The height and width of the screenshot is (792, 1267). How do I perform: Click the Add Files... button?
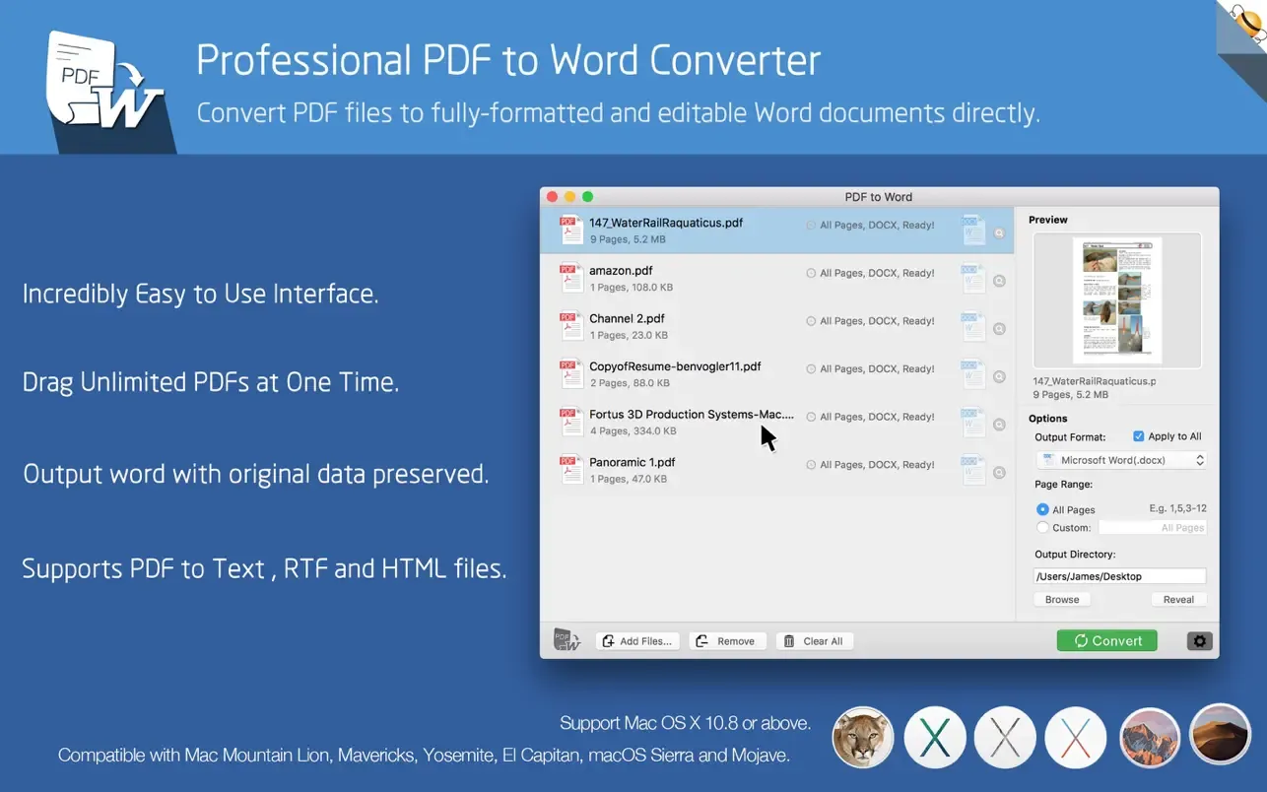[x=637, y=641]
